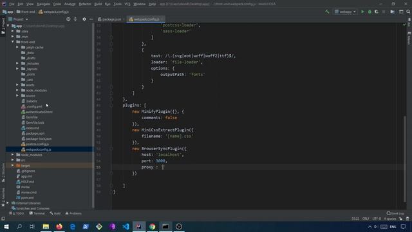Viewport: 412px width, 232px height.
Task: Select package.json in the project tree
Action: click(x=35, y=133)
